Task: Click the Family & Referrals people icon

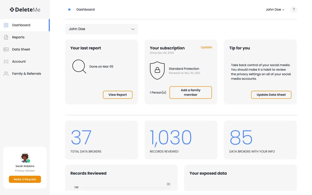Action: [x=6, y=74]
